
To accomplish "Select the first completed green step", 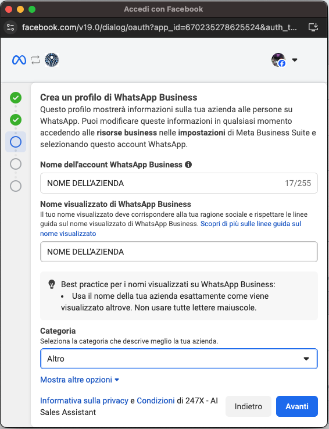I will [x=16, y=98].
